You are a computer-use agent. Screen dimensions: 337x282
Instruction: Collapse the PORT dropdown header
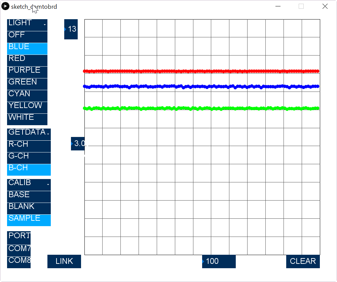click(x=19, y=238)
